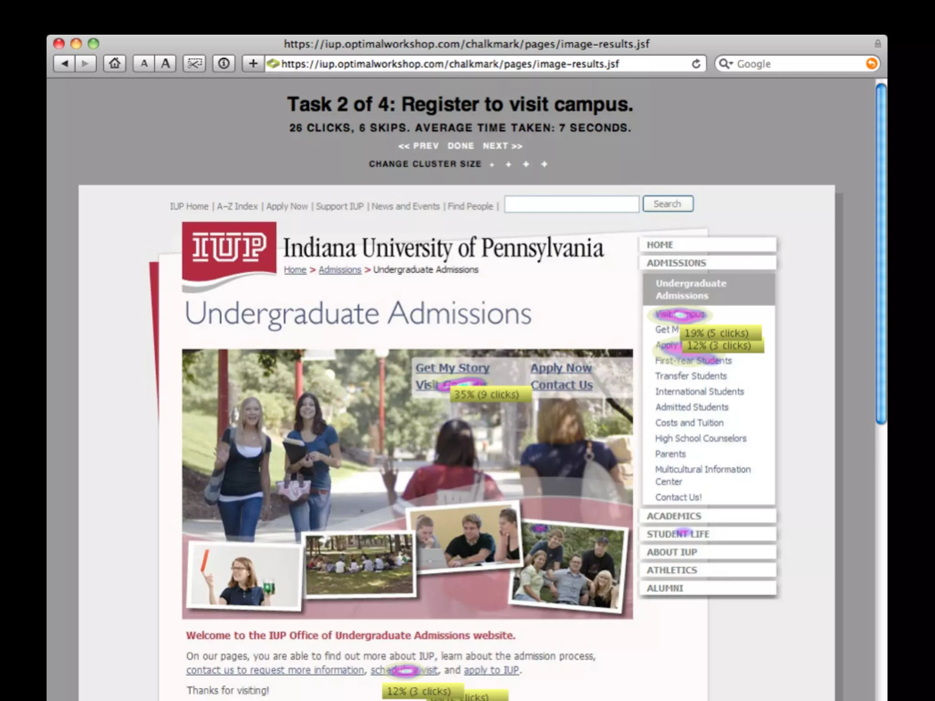Click the plus add bookmark button
The image size is (935, 701).
coord(253,64)
